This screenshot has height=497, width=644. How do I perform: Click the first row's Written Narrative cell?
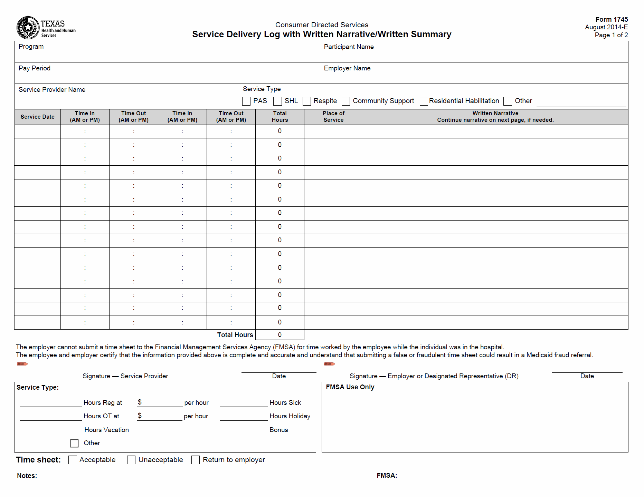495,131
